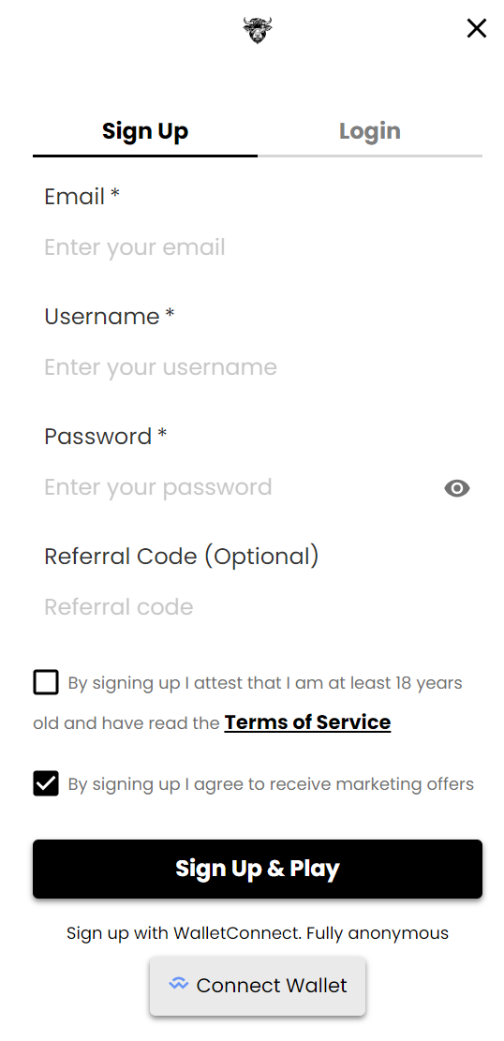Viewport: 504px width, 1041px height.
Task: Uncheck the marketing offers checkbox
Action: 46,783
